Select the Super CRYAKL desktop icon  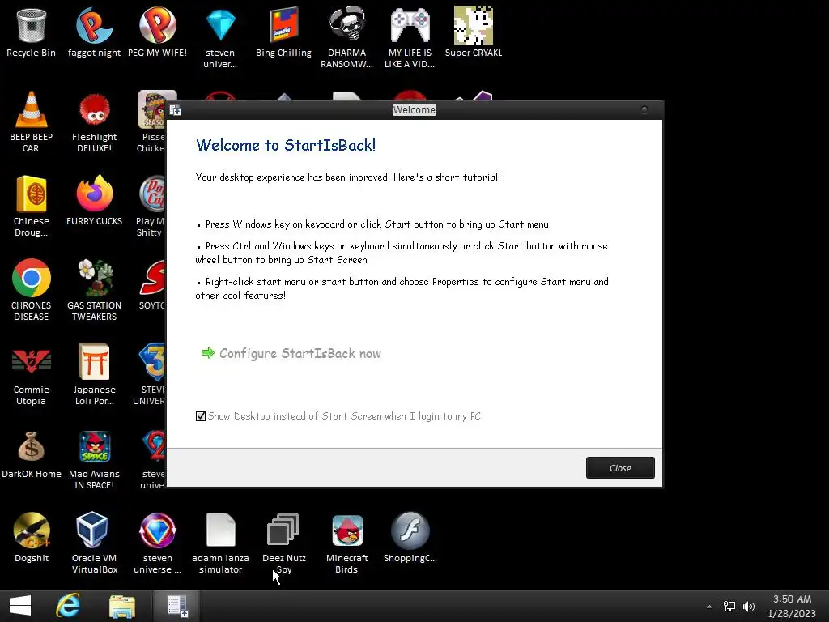473,32
